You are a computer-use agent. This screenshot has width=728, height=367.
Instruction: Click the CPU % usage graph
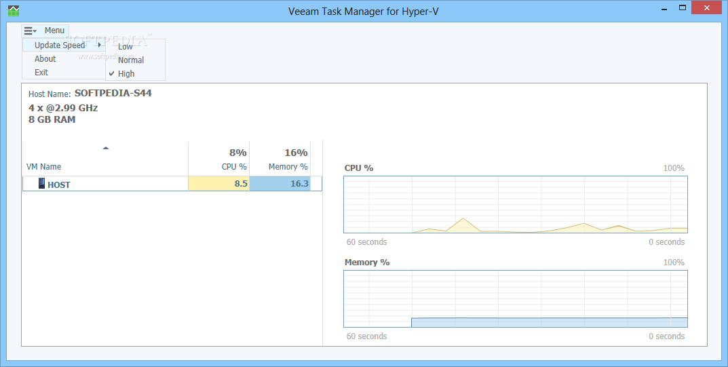click(x=516, y=205)
